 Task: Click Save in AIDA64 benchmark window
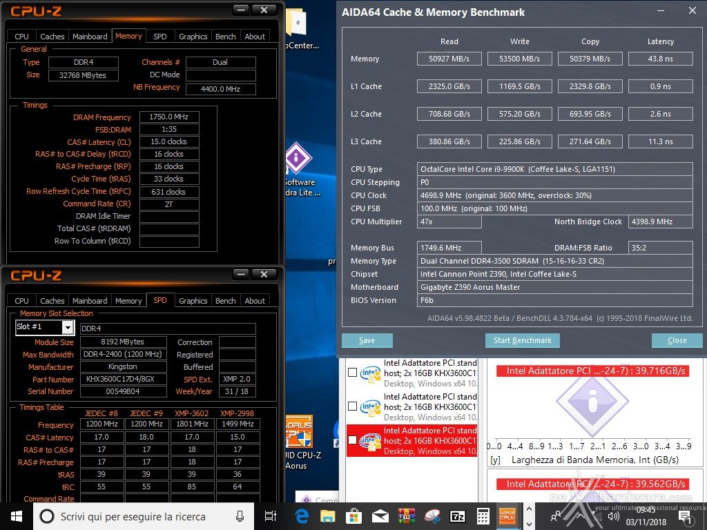(367, 340)
